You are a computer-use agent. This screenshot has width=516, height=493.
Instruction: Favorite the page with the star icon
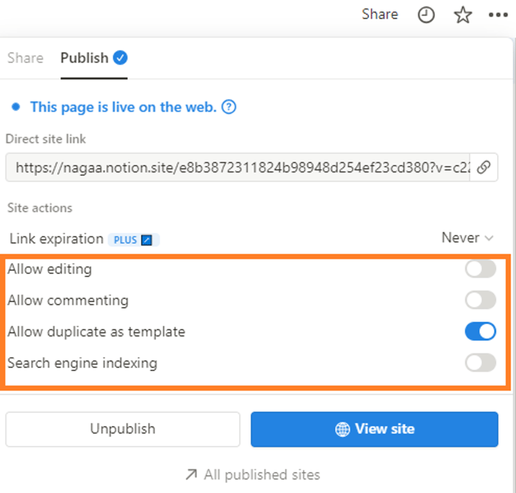coord(463,15)
